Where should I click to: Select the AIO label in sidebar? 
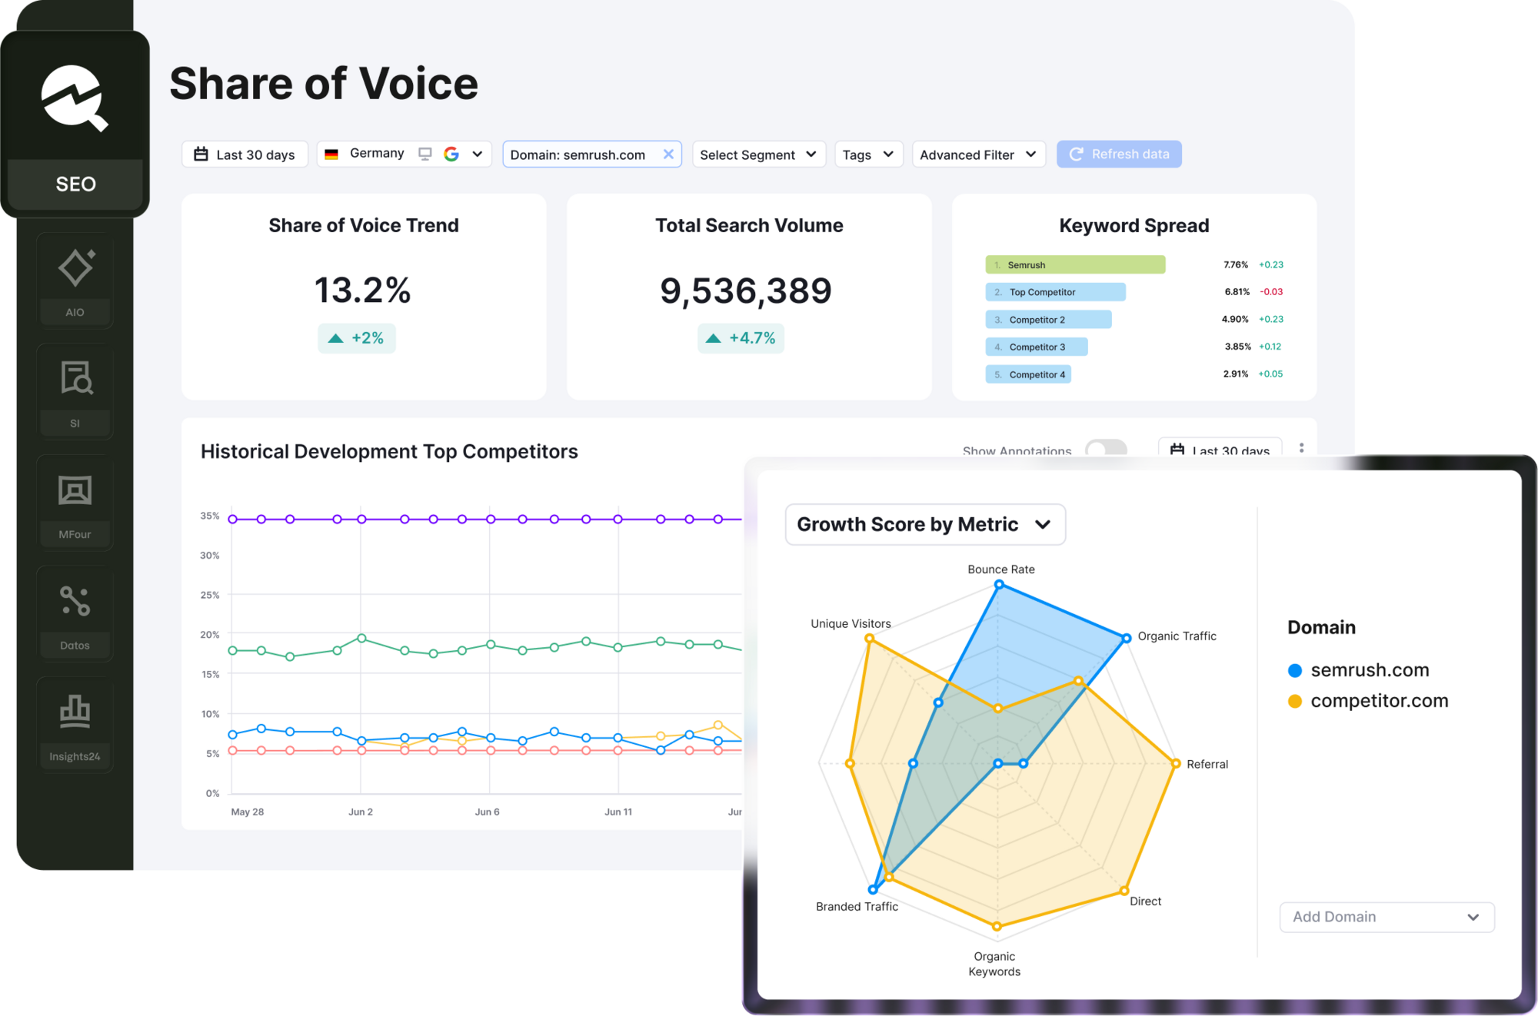[x=75, y=312]
